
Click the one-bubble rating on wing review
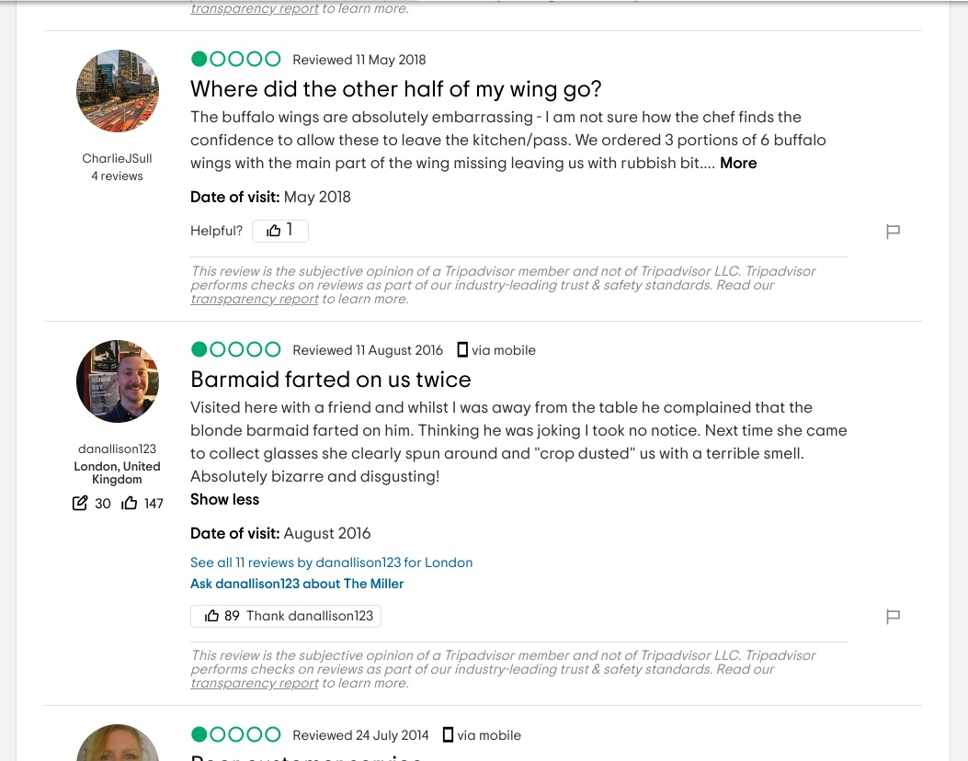tap(235, 60)
